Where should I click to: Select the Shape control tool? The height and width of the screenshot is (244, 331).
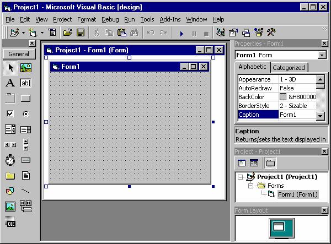[x=10, y=191]
